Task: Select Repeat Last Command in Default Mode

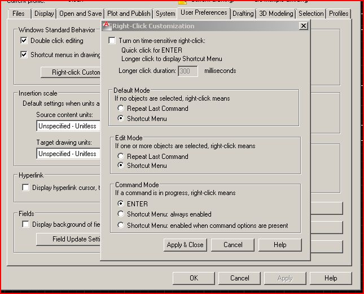Action: pyautogui.click(x=121, y=108)
